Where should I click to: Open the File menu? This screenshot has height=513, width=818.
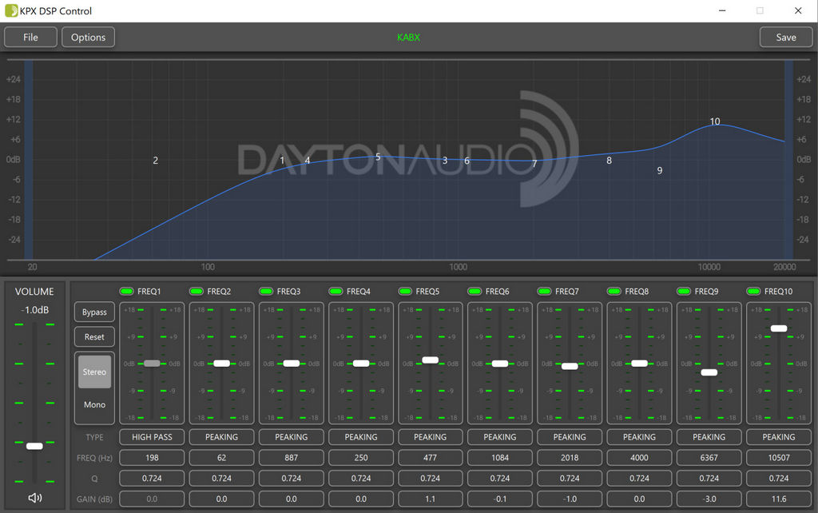31,37
